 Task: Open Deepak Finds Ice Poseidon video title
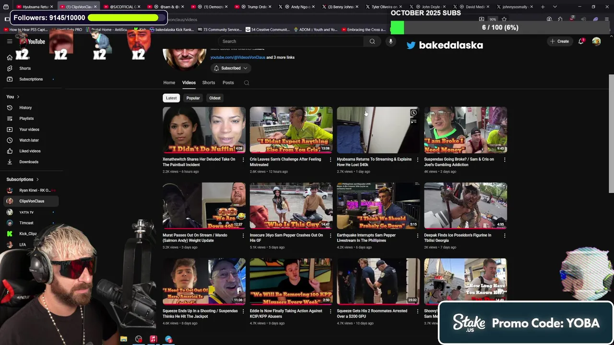point(458,238)
